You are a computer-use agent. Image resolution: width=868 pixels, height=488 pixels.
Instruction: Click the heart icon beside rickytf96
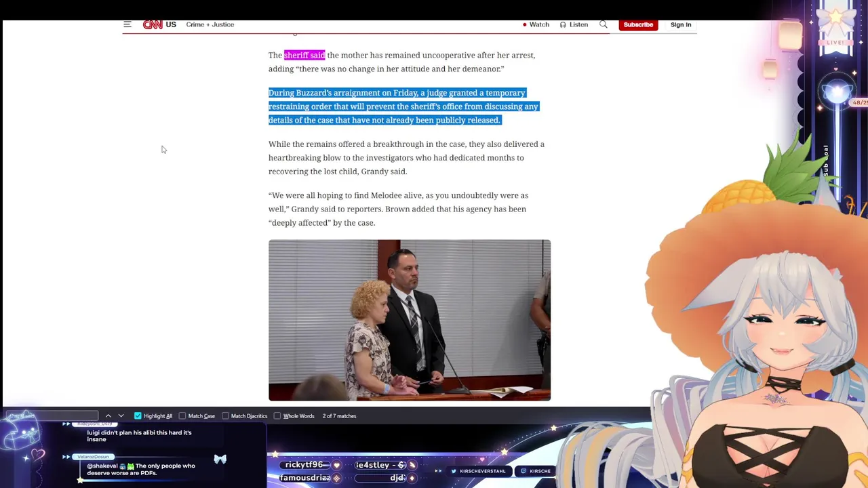[x=336, y=466]
